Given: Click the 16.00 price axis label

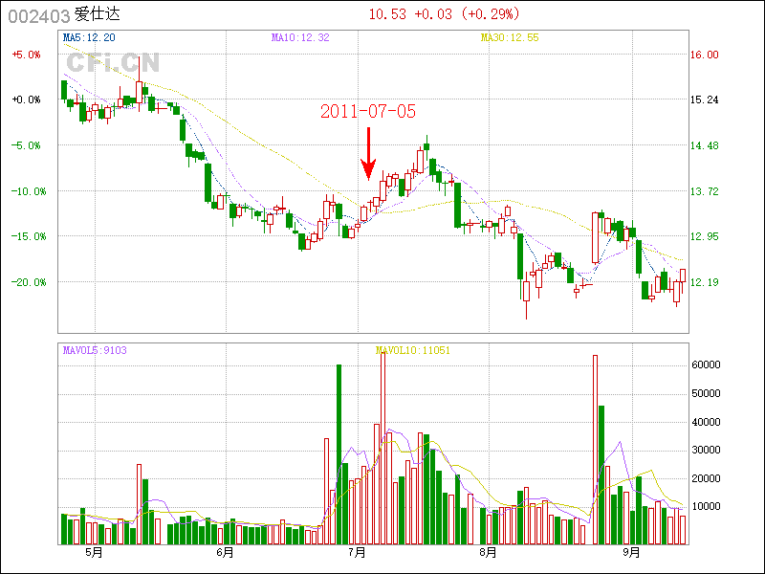Looking at the screenshot, I should tap(705, 55).
